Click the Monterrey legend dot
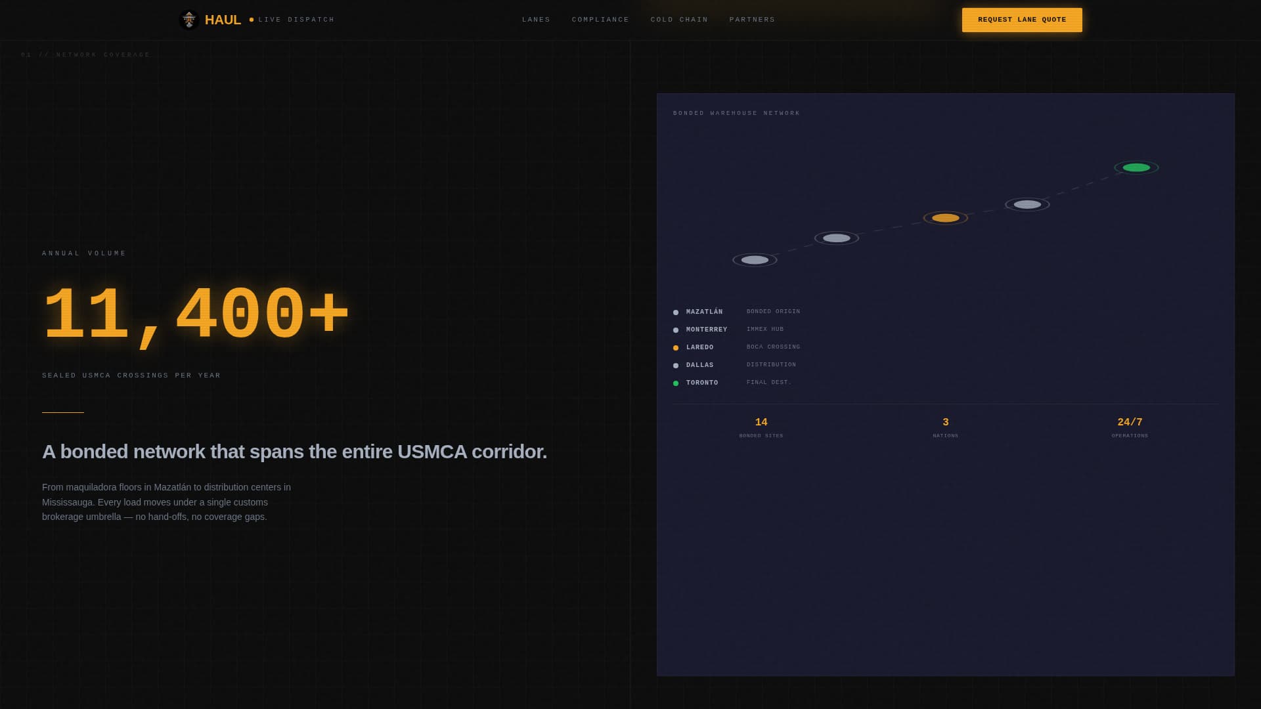 click(x=676, y=330)
